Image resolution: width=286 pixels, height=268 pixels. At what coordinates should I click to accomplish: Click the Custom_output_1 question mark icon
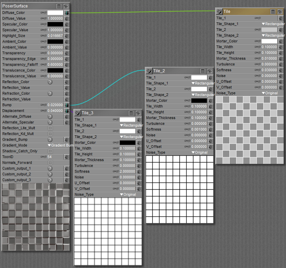click(x=50, y=169)
